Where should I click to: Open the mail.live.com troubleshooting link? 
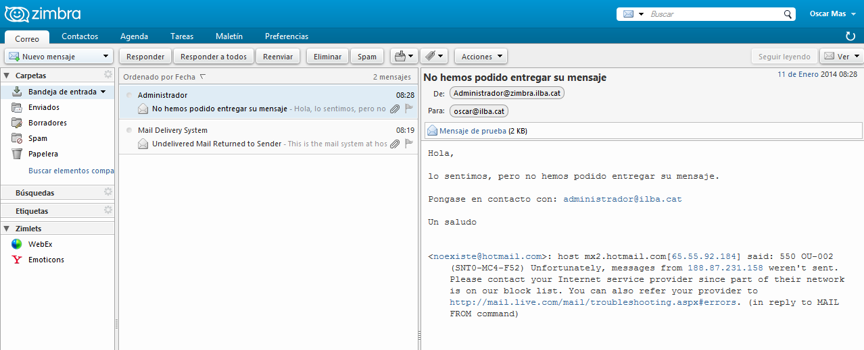click(x=593, y=302)
